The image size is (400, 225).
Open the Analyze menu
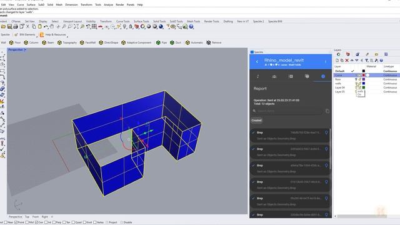pyautogui.click(x=108, y=4)
